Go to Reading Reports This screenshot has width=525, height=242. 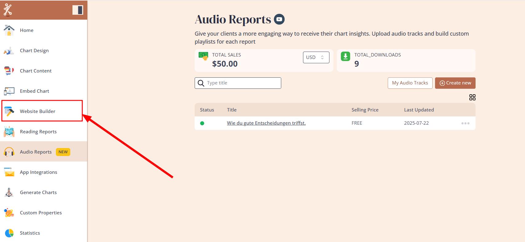[x=38, y=132]
